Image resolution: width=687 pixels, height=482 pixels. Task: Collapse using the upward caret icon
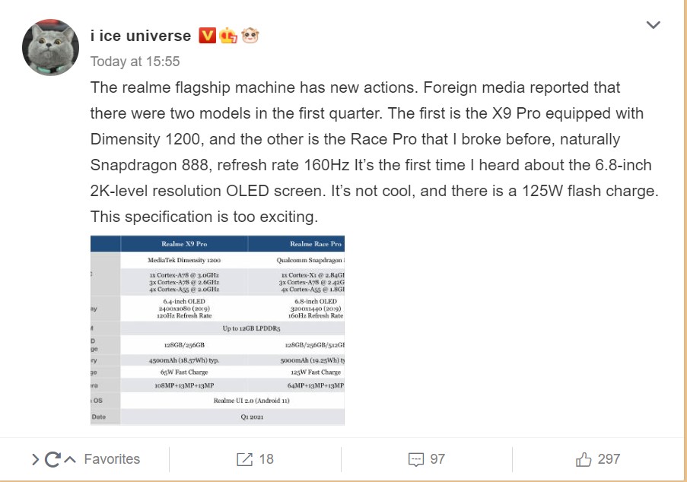point(70,459)
